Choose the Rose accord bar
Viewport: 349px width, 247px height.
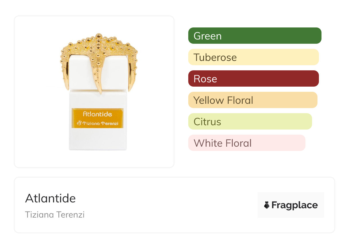[x=253, y=79]
